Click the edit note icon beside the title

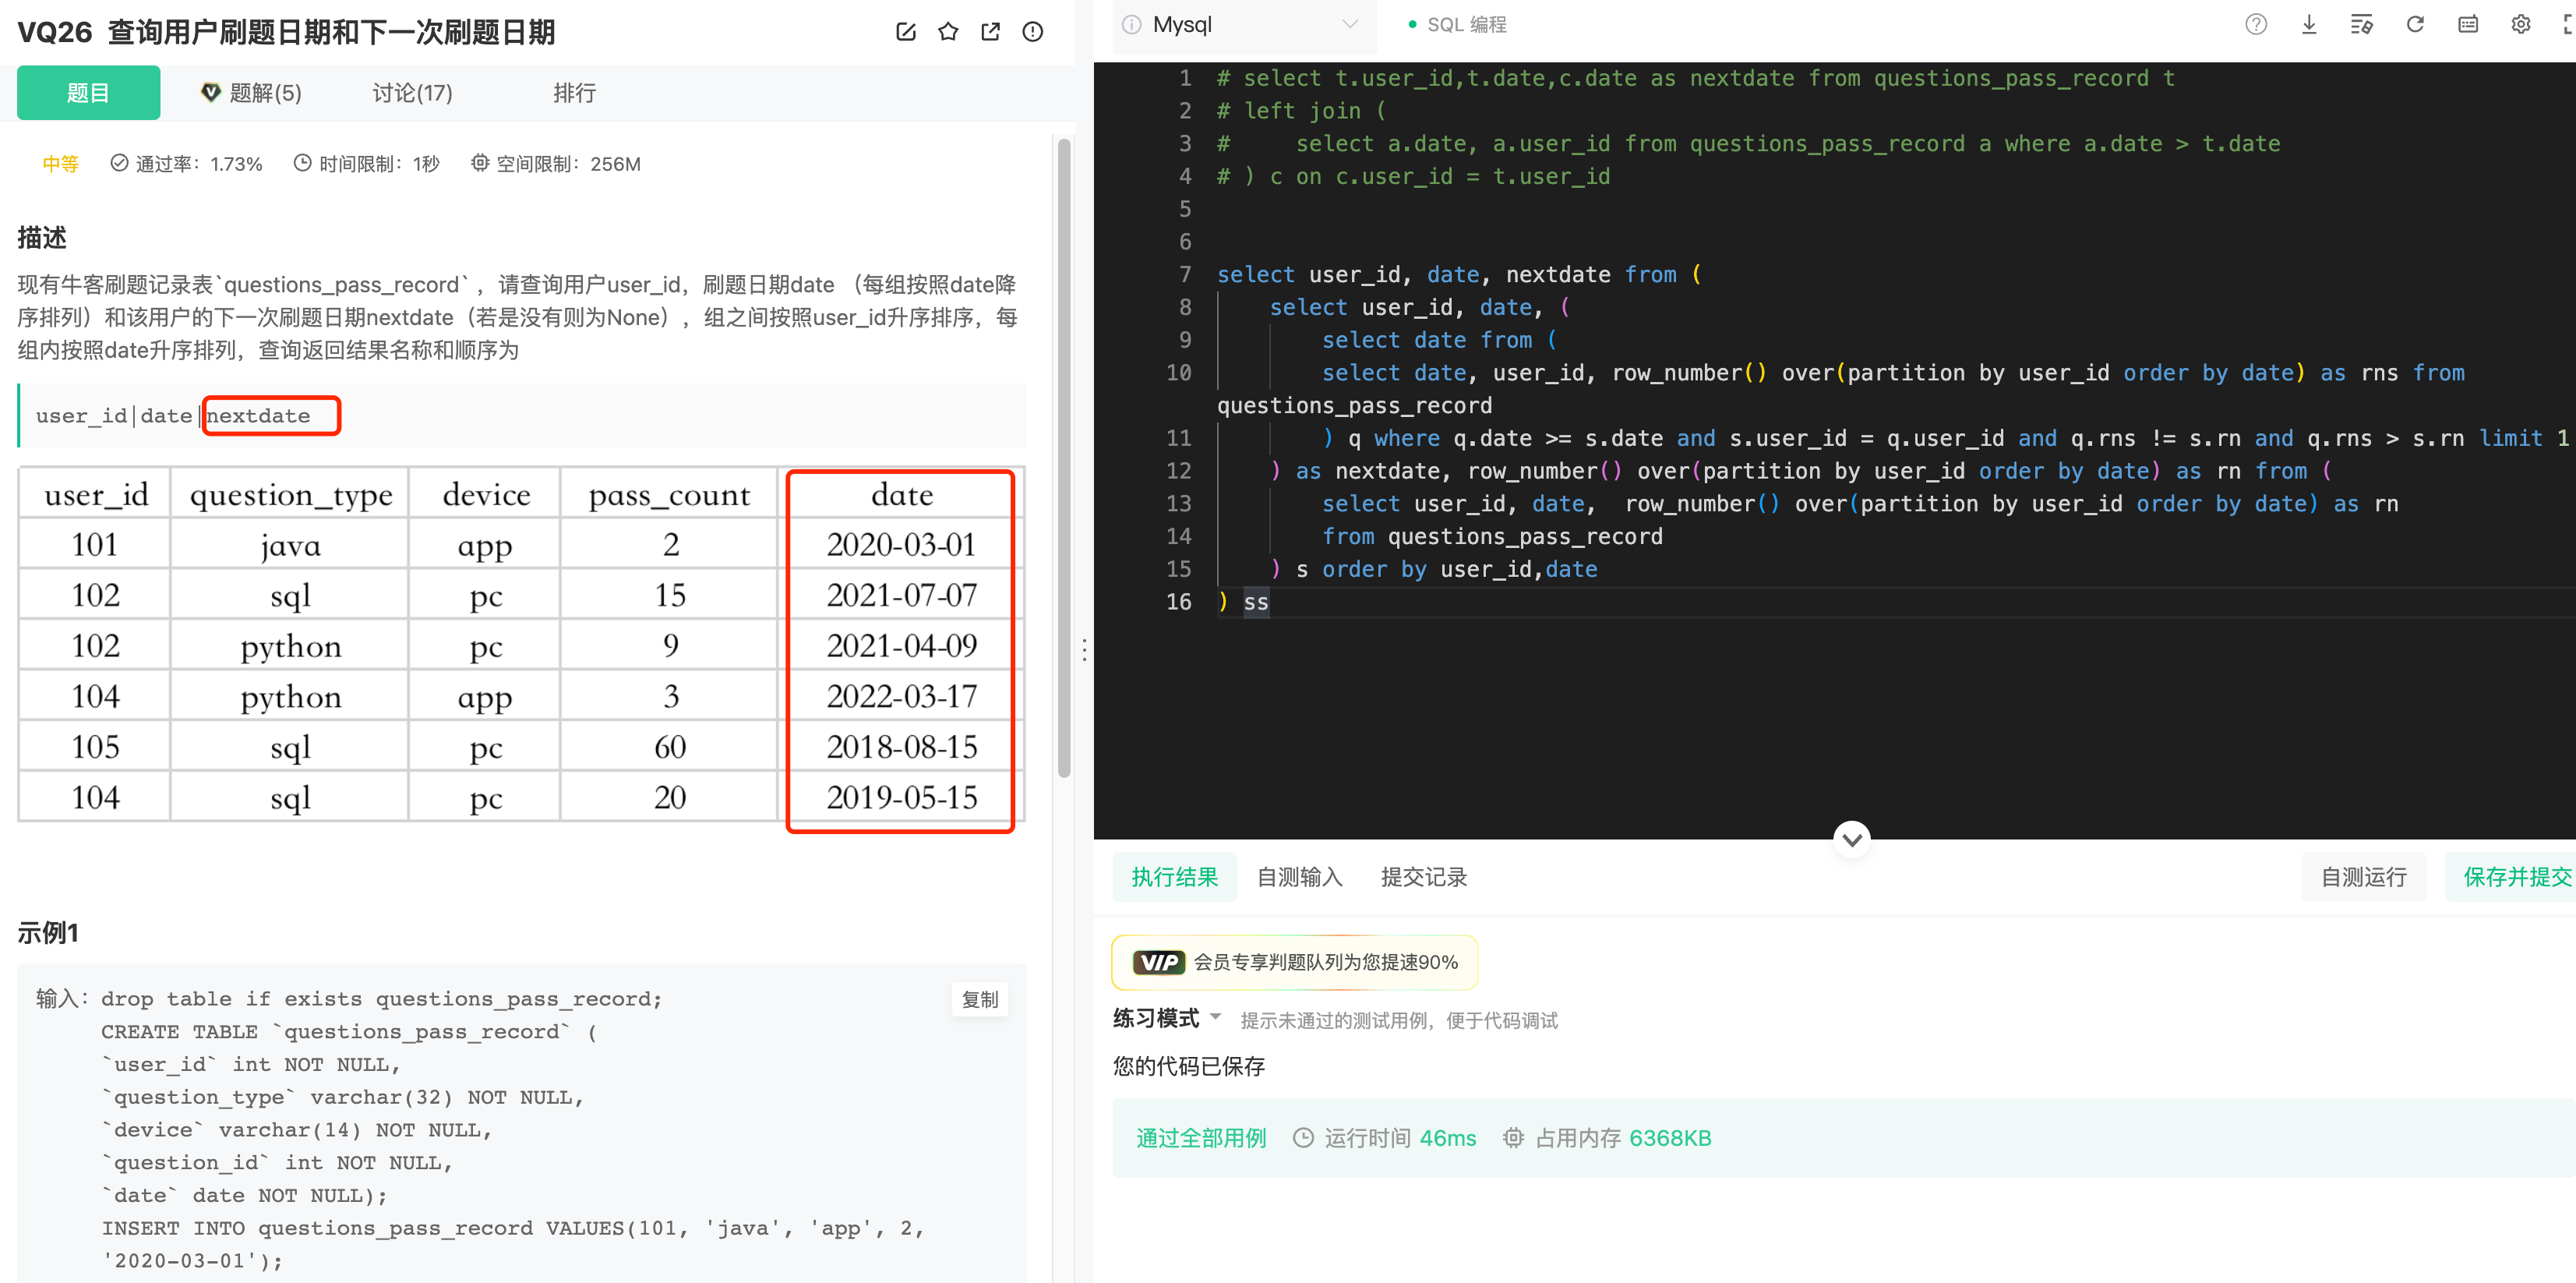[x=906, y=32]
